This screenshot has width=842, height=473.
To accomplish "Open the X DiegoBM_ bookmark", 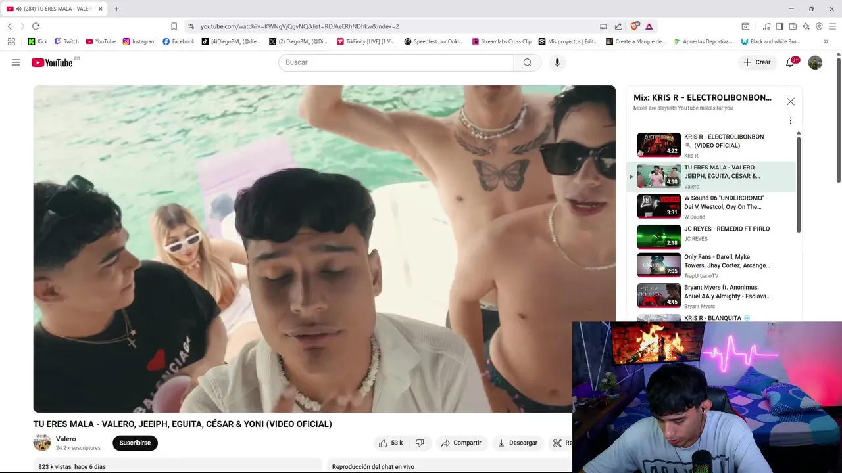I will (x=298, y=41).
